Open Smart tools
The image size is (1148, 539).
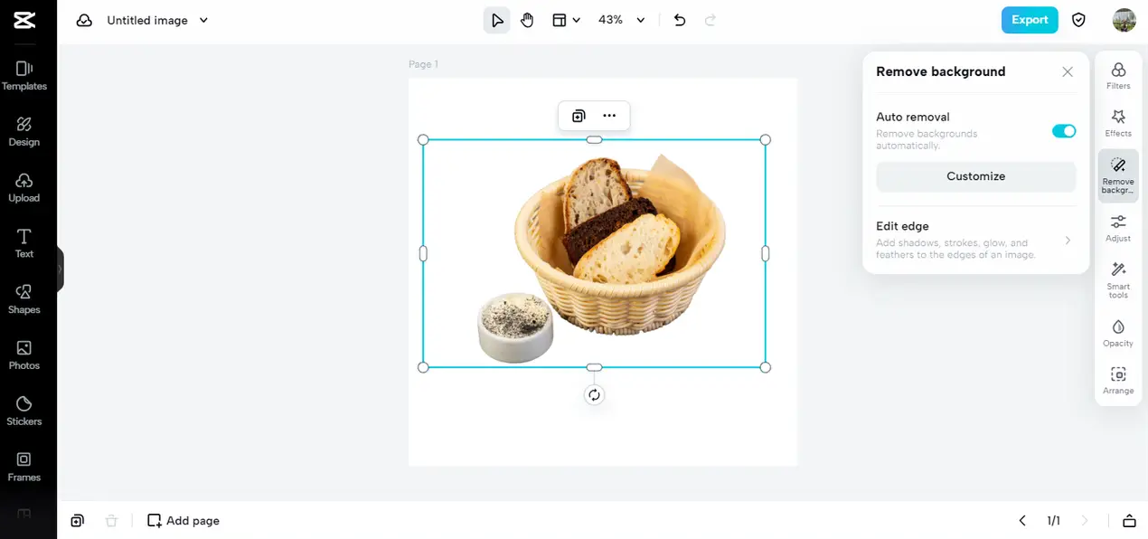(1118, 280)
